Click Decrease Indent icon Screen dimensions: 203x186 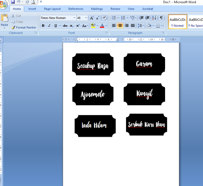[141, 18]
